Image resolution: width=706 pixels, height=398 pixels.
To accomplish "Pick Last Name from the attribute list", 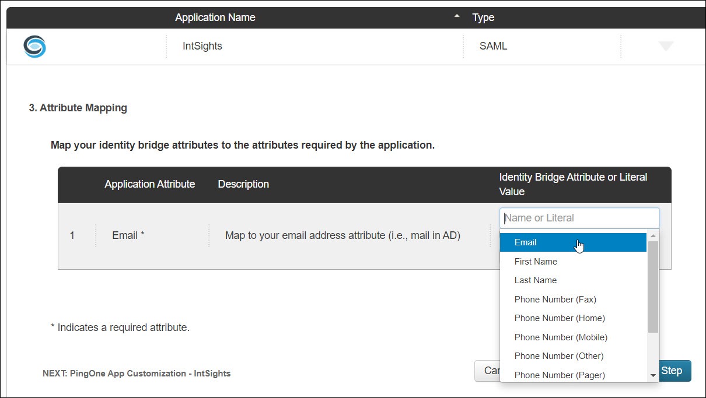I will [536, 280].
